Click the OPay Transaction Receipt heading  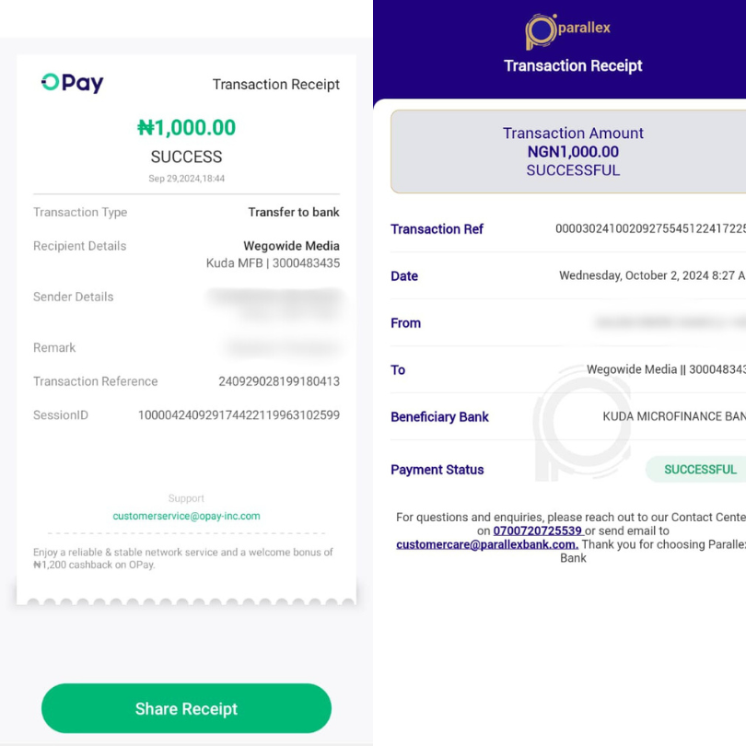point(275,85)
